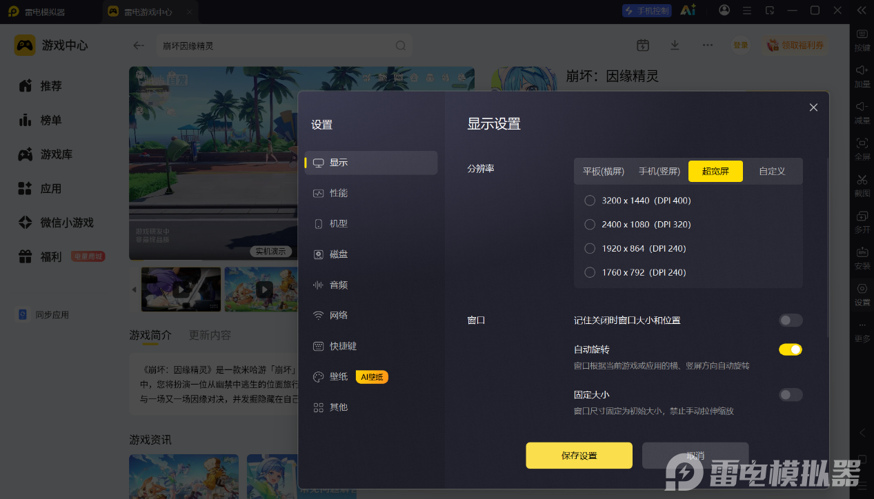Viewport: 874px width, 499px height.
Task: Click the back arrow beside search box
Action: point(139,45)
